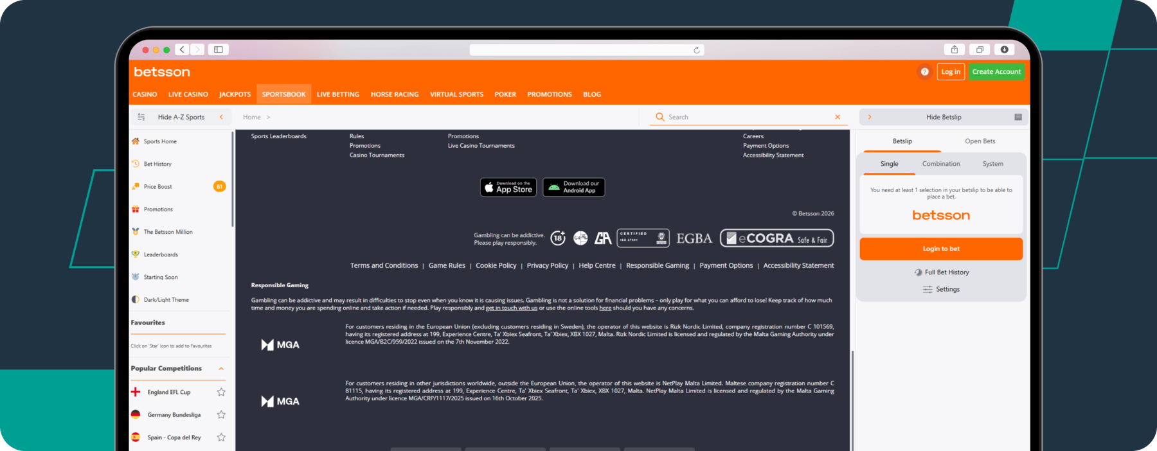Star Germany Bundesliga as a favourite
This screenshot has height=451, width=1157.
point(221,414)
